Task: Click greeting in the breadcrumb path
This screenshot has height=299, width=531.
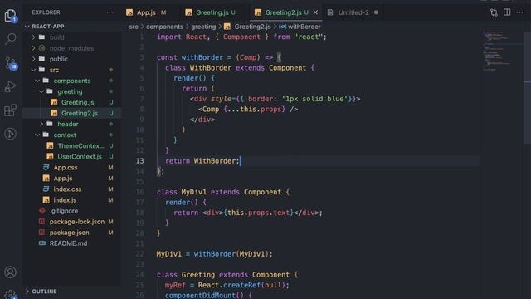Action: tap(203, 27)
